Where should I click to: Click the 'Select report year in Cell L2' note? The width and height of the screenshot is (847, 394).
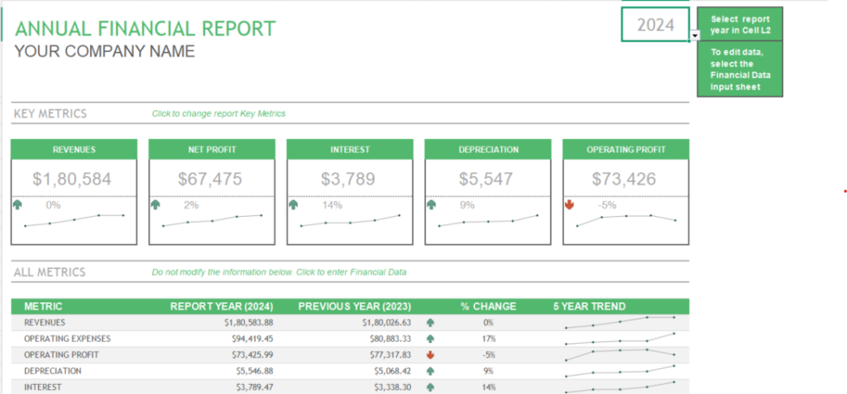739,24
